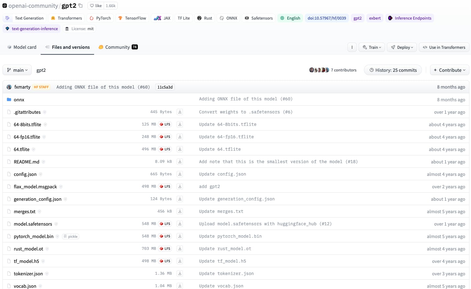Open the vocab.json file

[25, 286]
